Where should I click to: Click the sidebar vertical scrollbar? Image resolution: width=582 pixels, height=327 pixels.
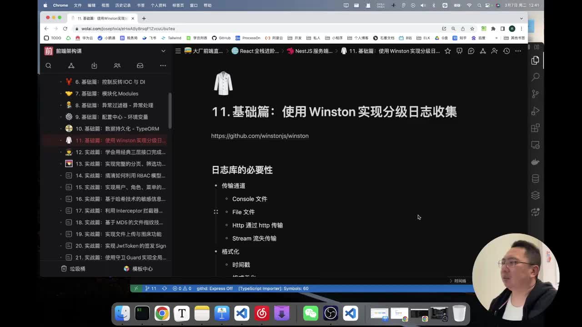(x=170, y=110)
